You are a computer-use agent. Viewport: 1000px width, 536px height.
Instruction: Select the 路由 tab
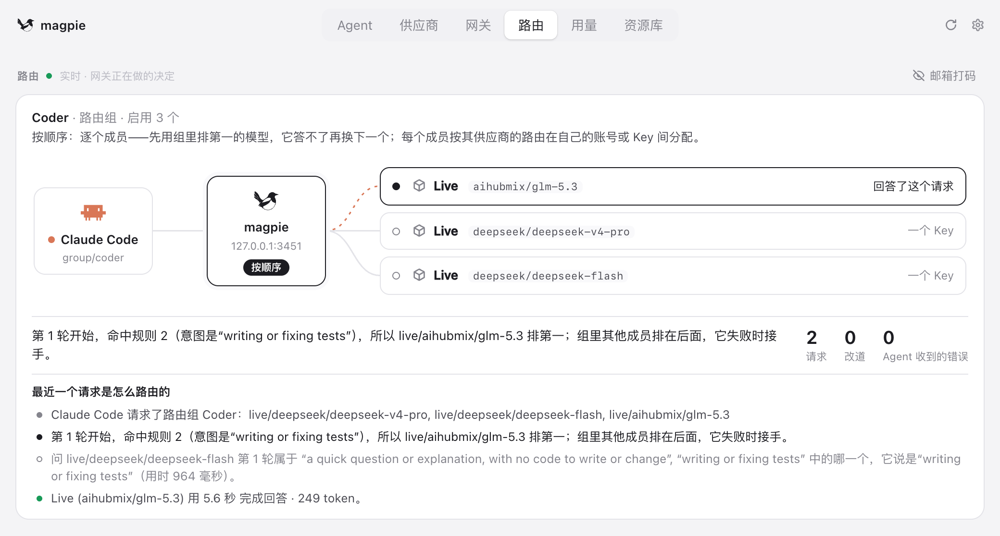point(531,25)
